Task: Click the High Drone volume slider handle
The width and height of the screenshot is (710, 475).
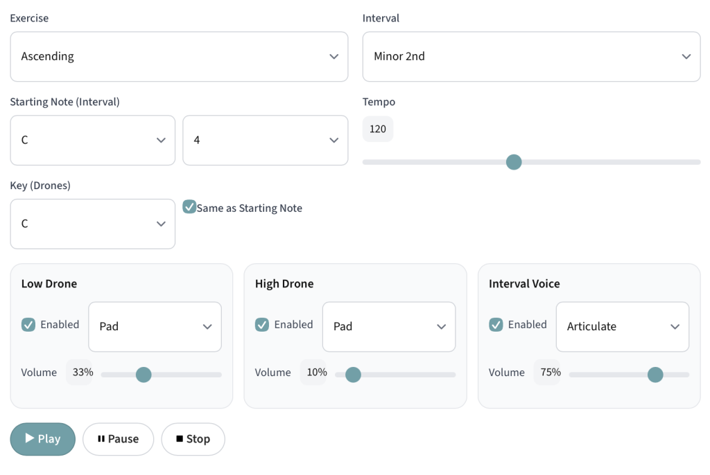Action: pos(353,375)
